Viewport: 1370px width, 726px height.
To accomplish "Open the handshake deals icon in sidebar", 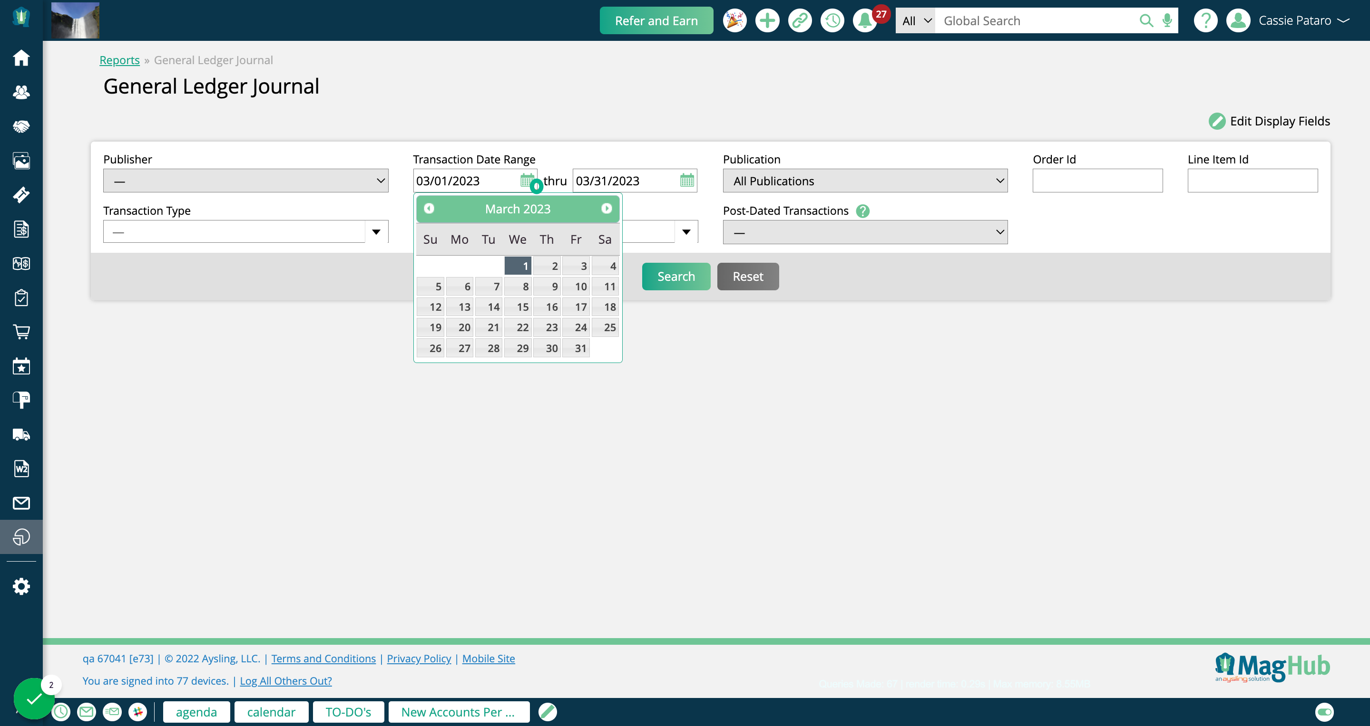I will pyautogui.click(x=21, y=126).
